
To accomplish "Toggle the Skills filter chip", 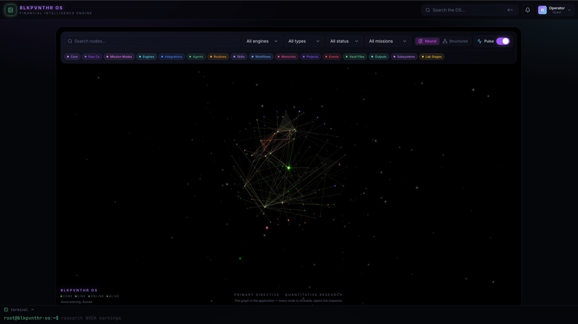I will point(239,56).
